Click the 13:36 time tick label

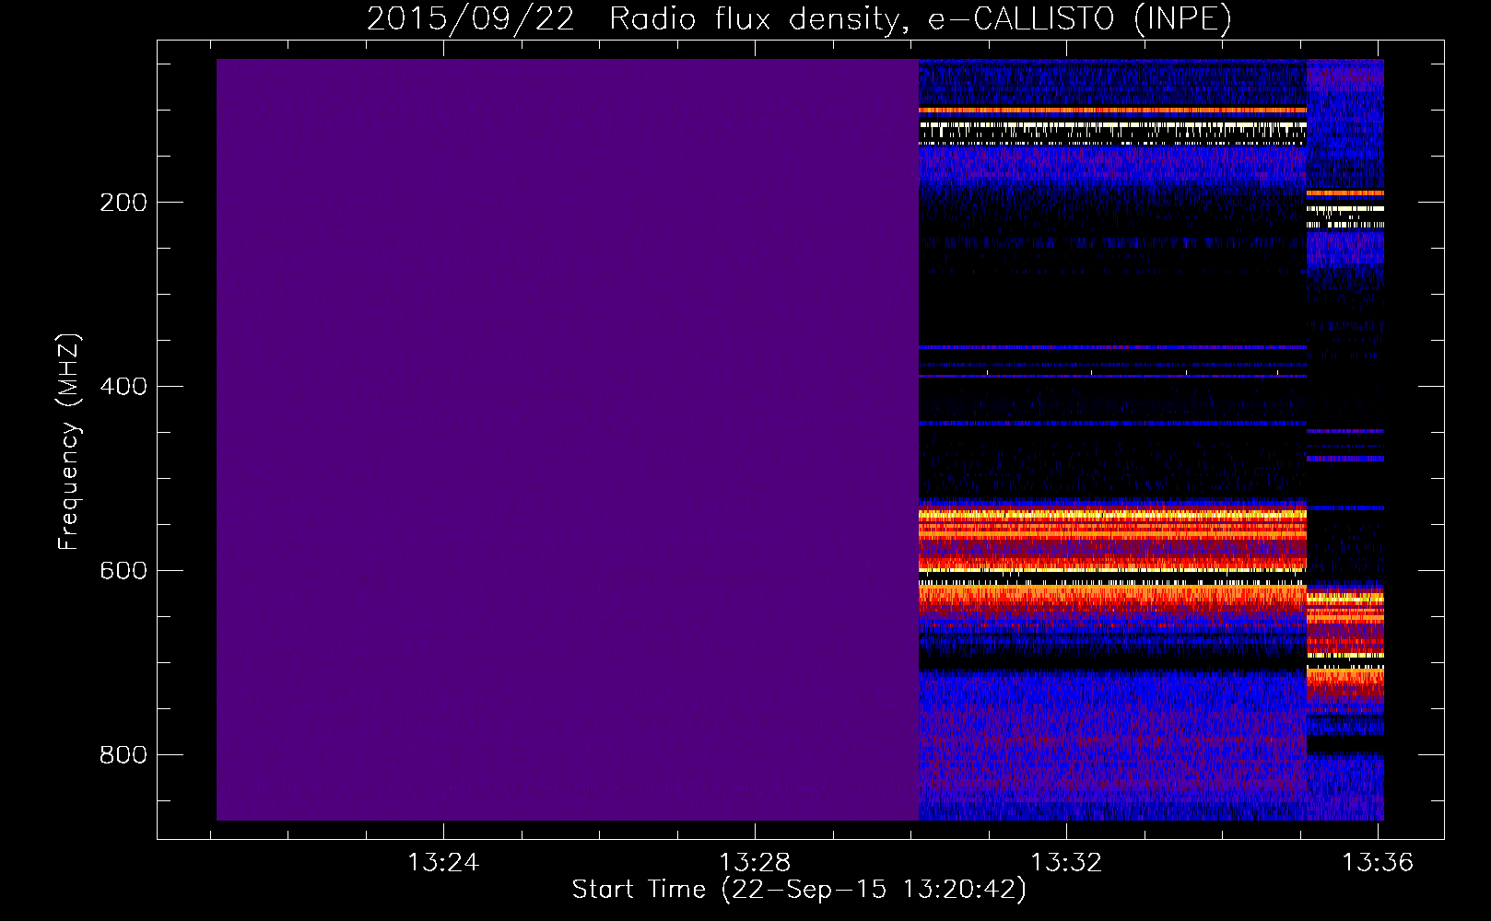1378,862
